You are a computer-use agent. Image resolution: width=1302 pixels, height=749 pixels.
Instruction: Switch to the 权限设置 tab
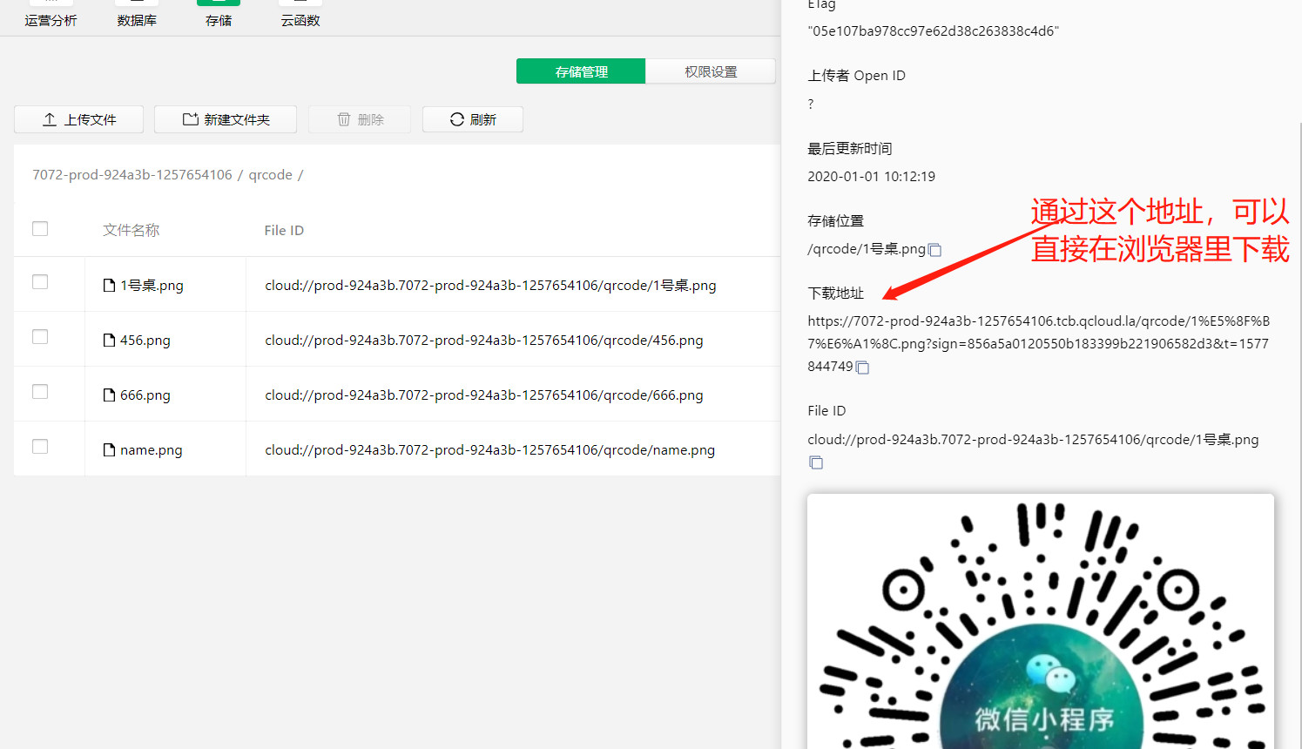[710, 71]
